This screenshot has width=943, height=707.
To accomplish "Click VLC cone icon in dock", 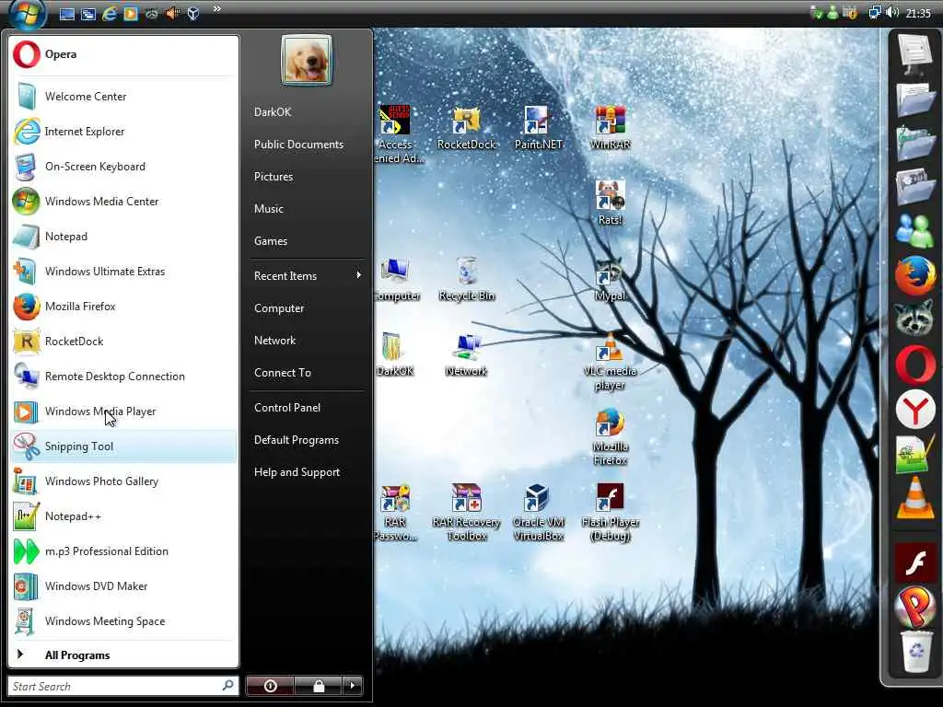I will [x=914, y=498].
